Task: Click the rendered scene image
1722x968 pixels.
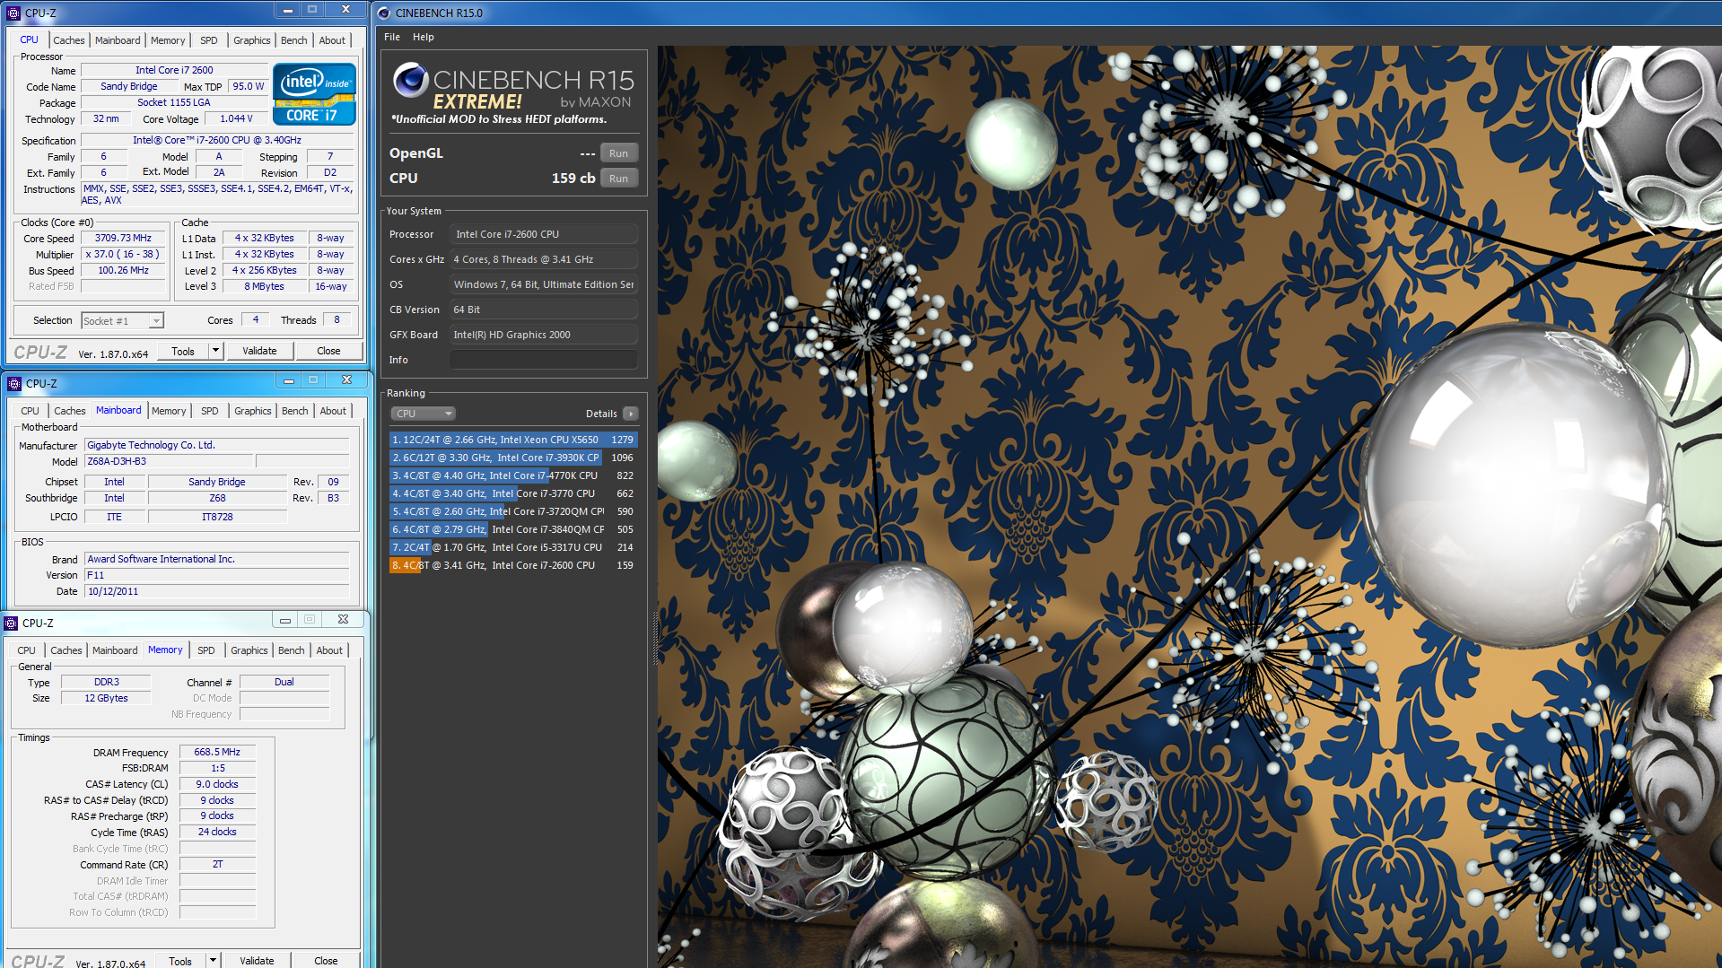Action: click(x=1189, y=507)
